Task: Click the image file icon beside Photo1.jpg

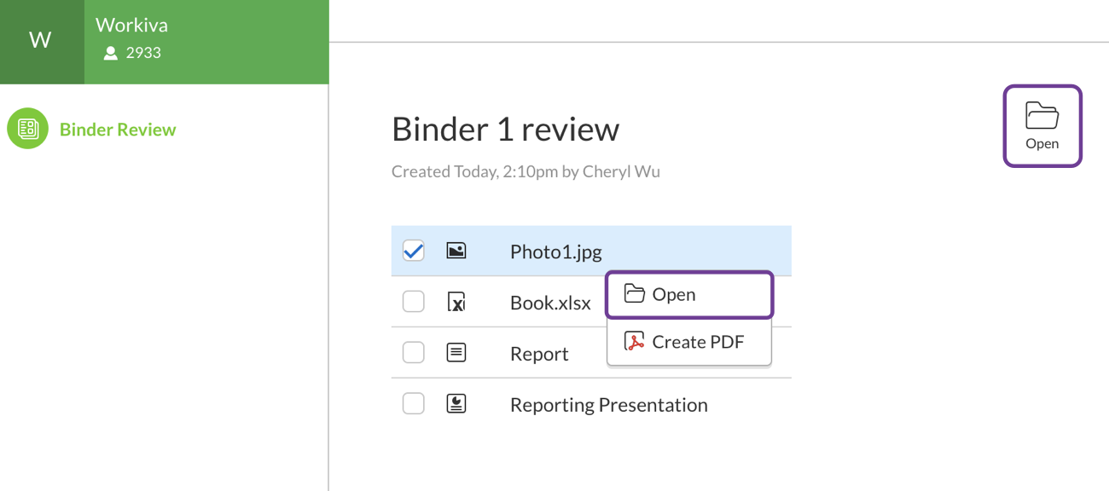Action: click(456, 251)
